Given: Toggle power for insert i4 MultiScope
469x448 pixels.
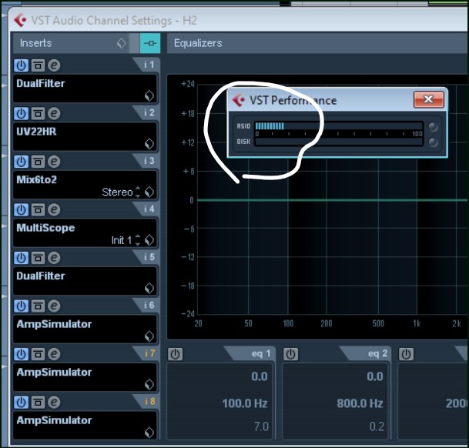Looking at the screenshot, I should click(22, 209).
